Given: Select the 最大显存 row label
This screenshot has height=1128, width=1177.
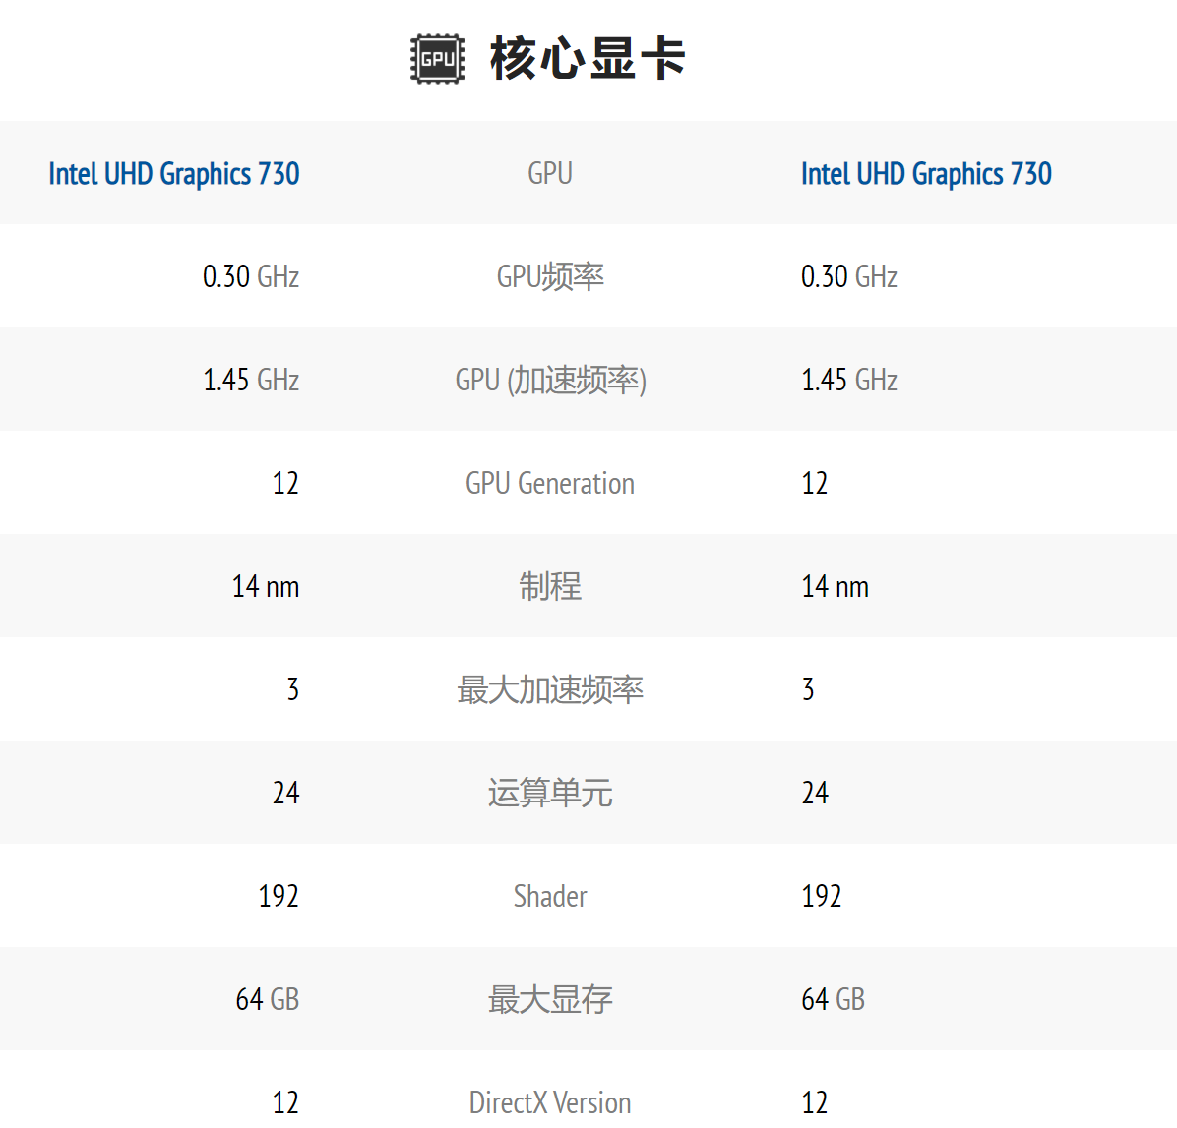Looking at the screenshot, I should click(x=550, y=1000).
